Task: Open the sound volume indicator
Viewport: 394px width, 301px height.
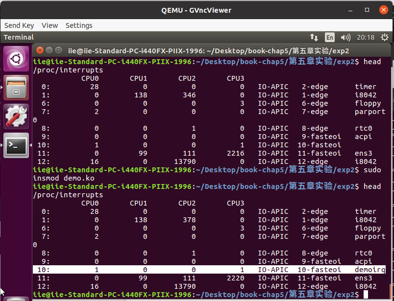Action: [345, 37]
